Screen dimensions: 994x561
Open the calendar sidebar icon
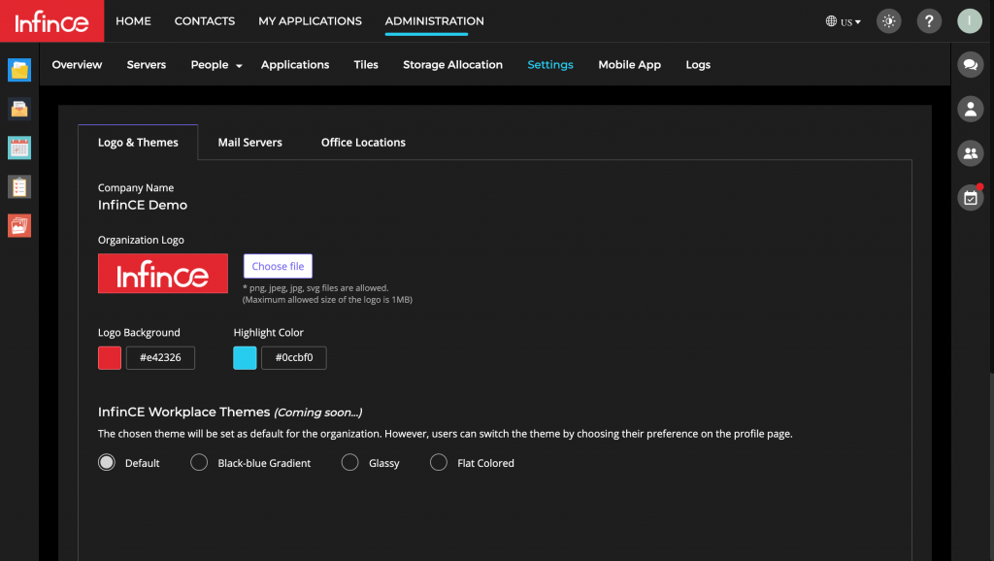[x=19, y=148]
